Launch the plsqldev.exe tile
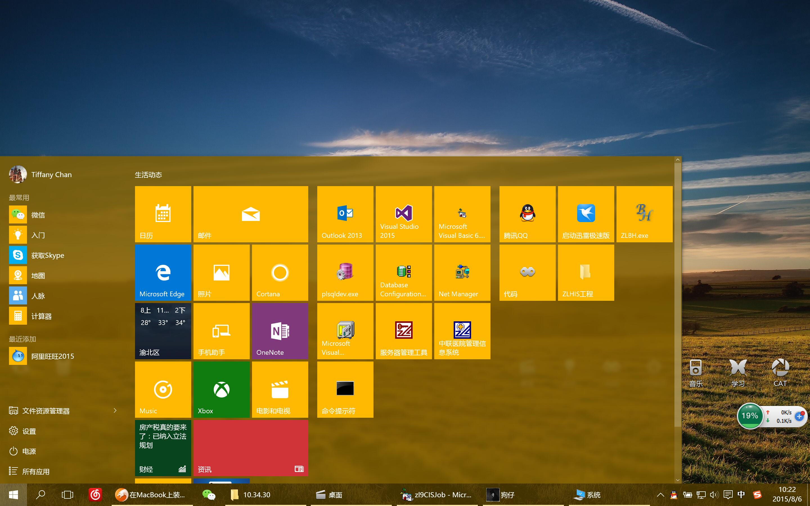This screenshot has height=506, width=810. [345, 272]
